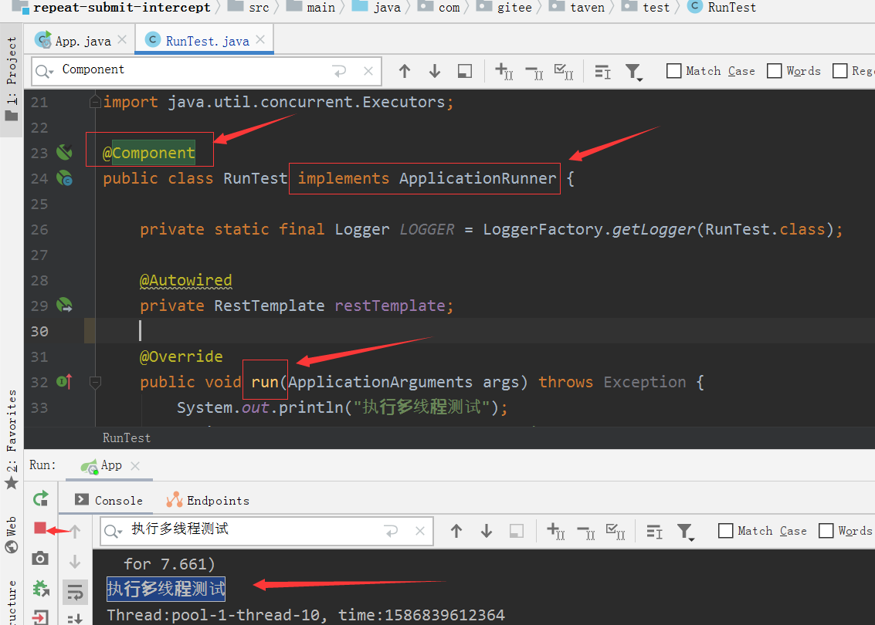Click inside the Component search input field
This screenshot has width=875, height=625.
click(193, 71)
